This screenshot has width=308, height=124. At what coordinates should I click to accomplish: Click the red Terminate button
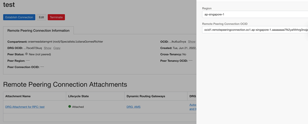[56, 17]
